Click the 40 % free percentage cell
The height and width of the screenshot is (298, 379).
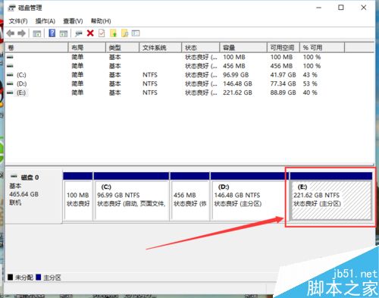click(x=310, y=93)
